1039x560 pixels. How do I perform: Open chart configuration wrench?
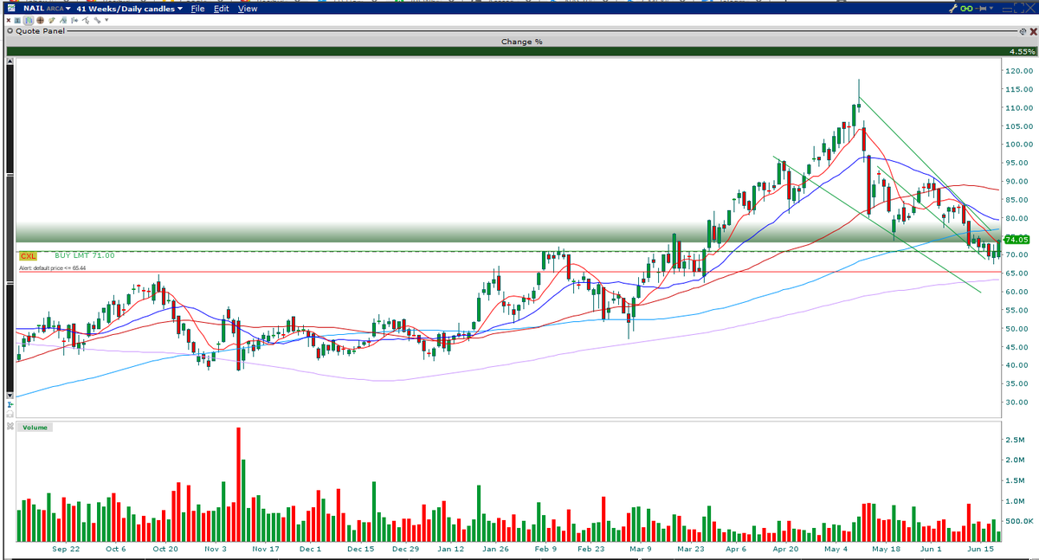953,9
